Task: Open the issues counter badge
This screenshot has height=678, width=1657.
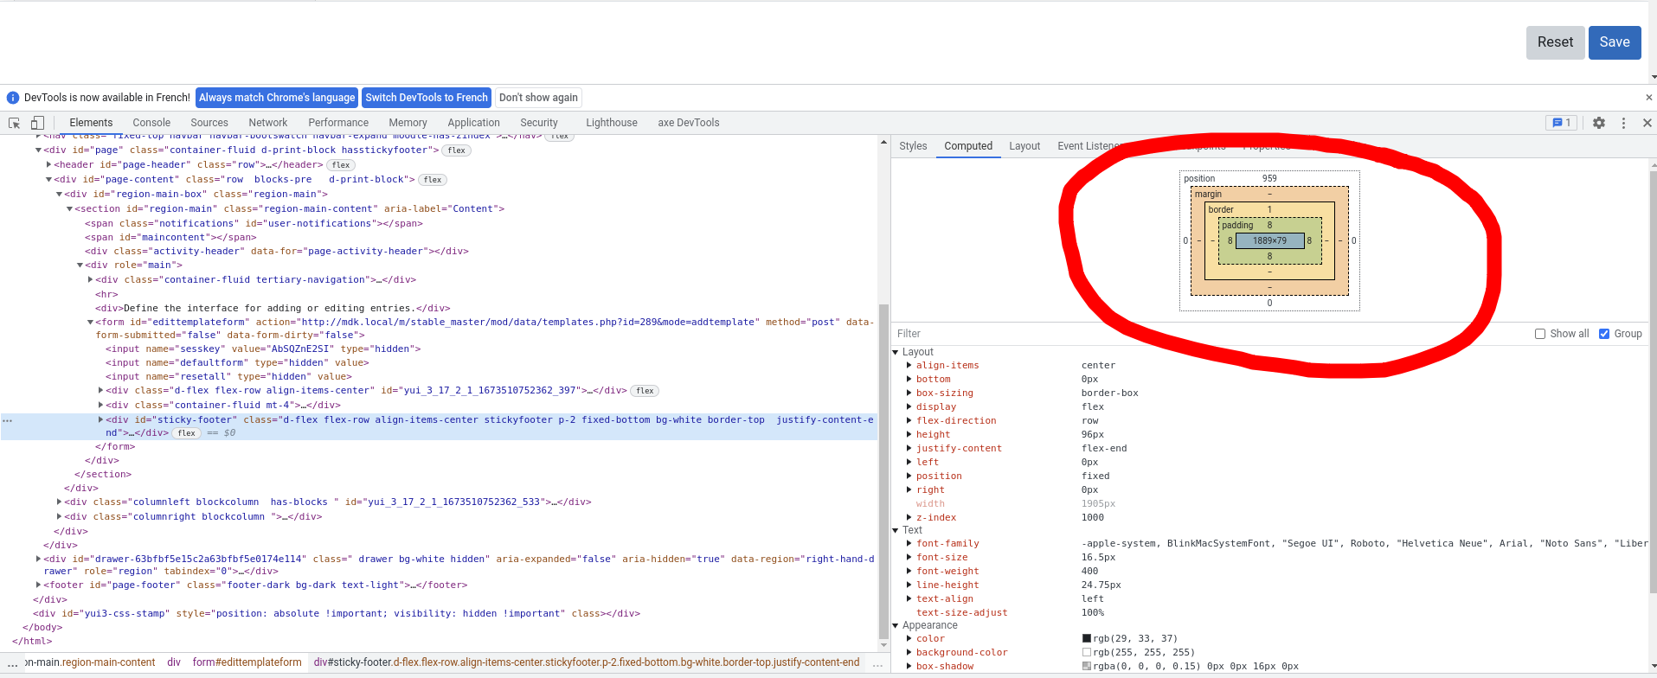Action: [x=1562, y=123]
